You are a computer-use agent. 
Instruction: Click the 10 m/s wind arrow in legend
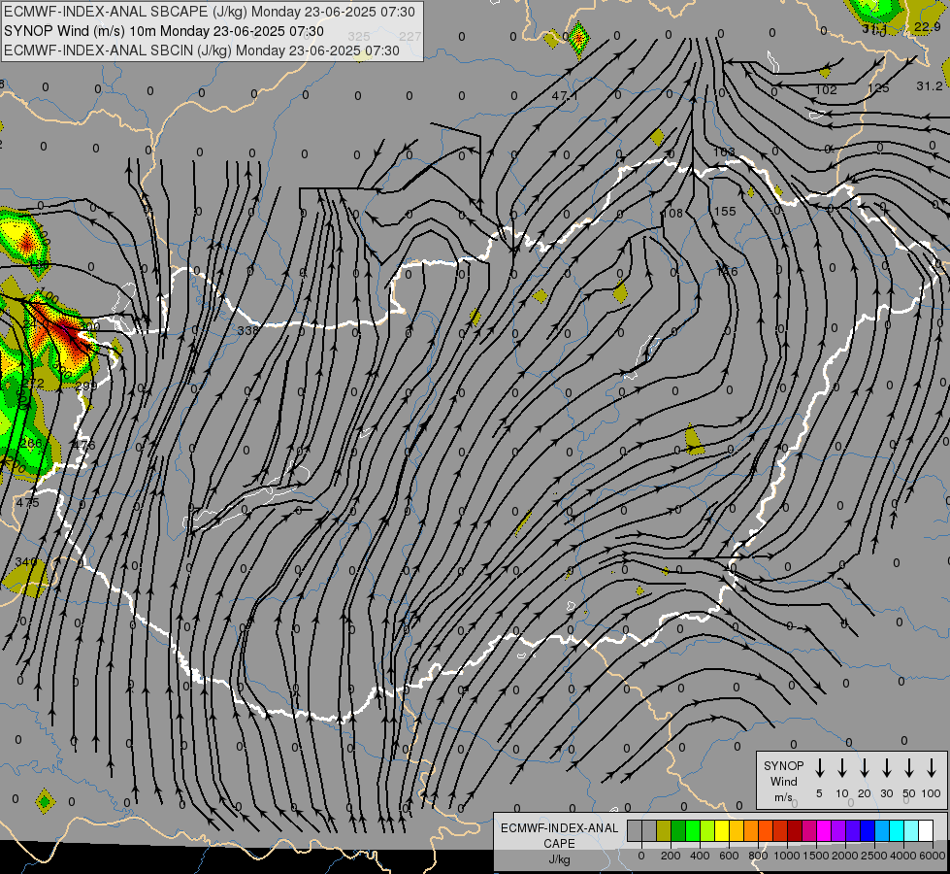[x=841, y=768]
